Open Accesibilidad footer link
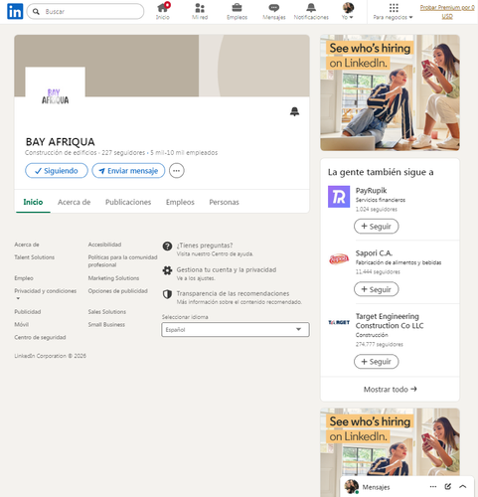Image resolution: width=478 pixels, height=497 pixels. point(104,245)
